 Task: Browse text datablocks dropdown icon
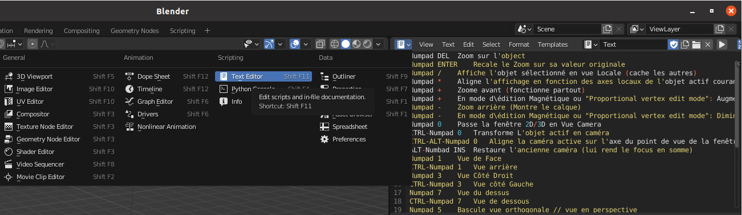[x=591, y=44]
